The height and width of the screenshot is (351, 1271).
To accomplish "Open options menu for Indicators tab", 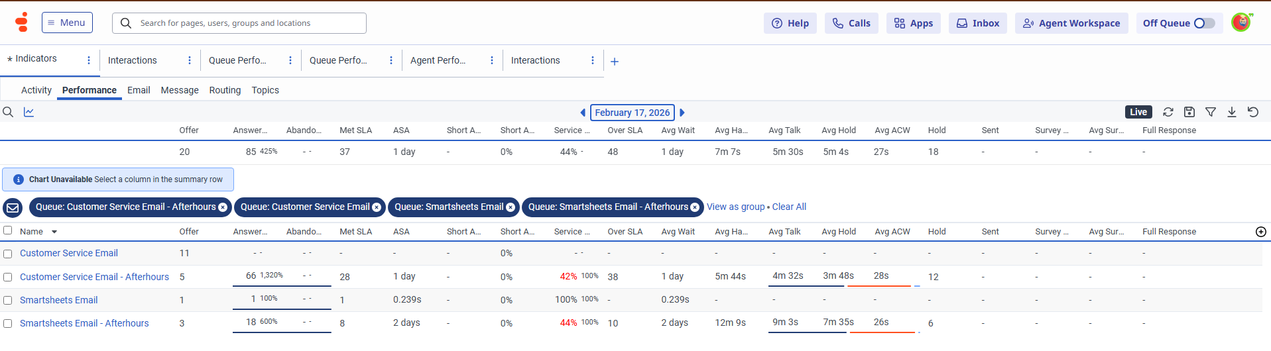I will [89, 60].
